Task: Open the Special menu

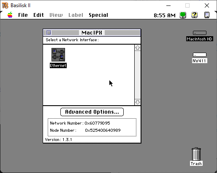Action: tap(98, 15)
